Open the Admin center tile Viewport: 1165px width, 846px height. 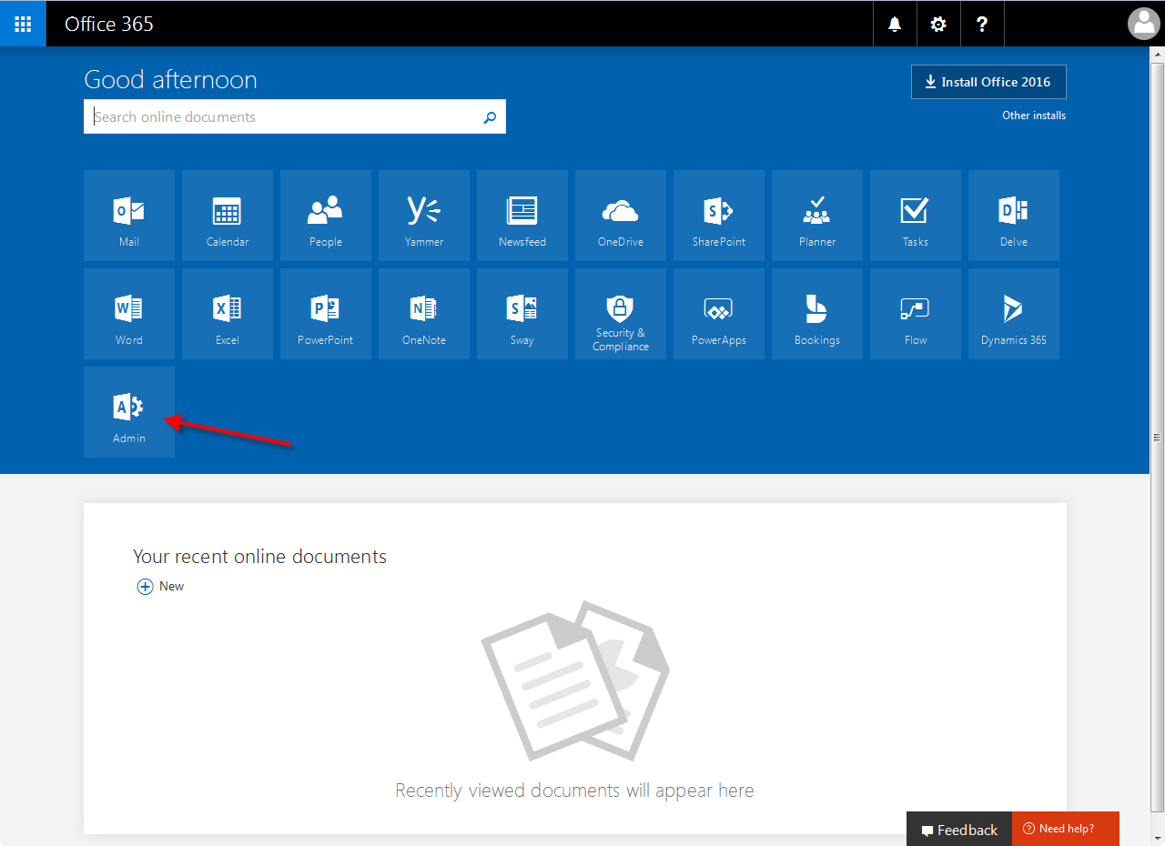[129, 412]
